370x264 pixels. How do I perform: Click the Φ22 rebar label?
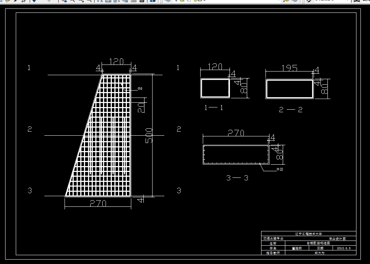280,169
